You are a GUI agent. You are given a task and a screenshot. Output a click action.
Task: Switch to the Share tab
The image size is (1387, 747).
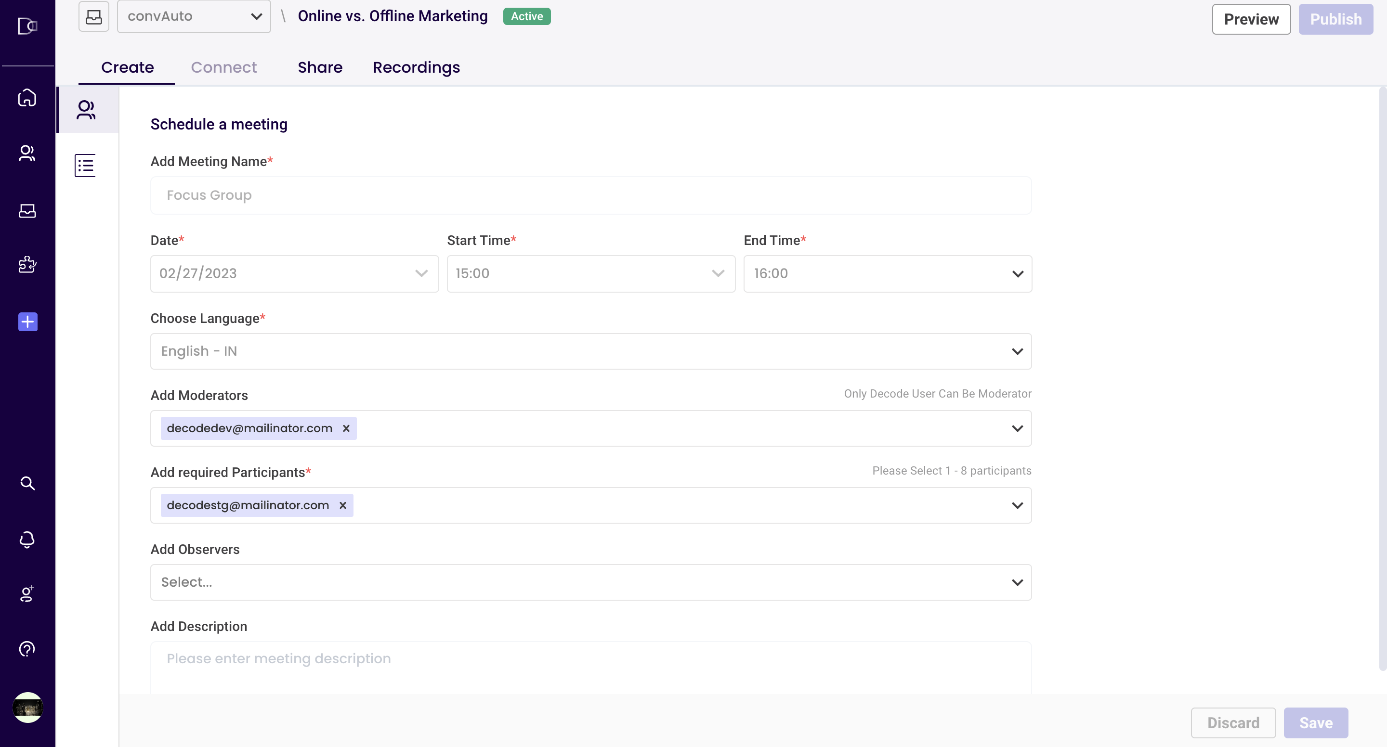point(320,67)
